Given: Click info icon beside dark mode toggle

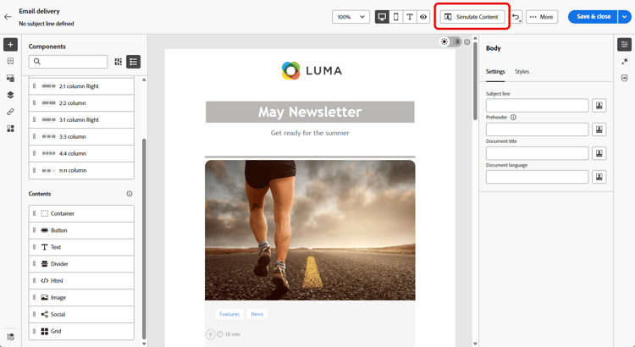Looking at the screenshot, I should click(467, 41).
